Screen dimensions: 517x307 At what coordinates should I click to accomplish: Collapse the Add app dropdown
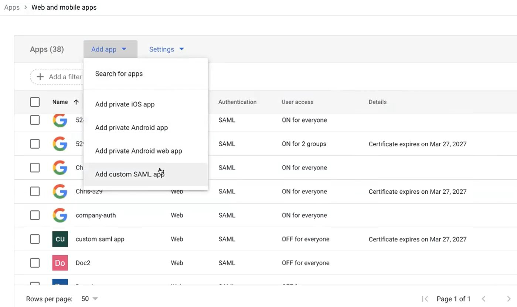pyautogui.click(x=110, y=49)
